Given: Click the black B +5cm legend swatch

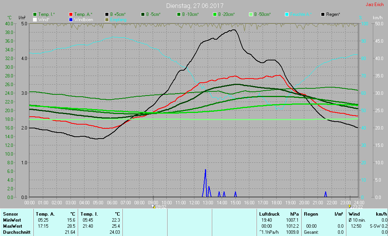Looking at the screenshot, I should (107, 15).
